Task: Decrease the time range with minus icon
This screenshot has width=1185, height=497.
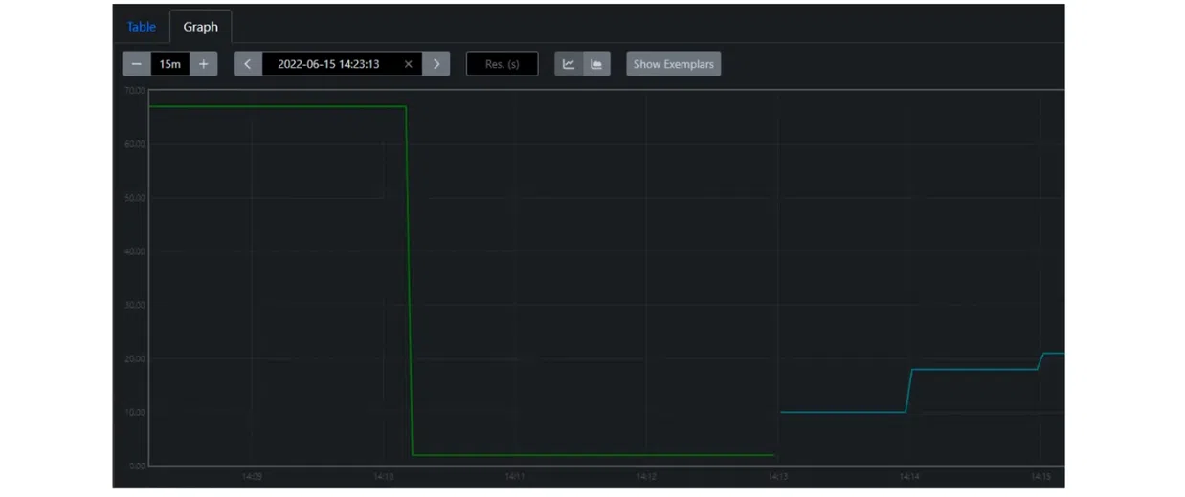Action: tap(137, 64)
